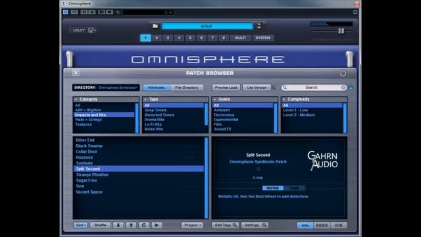The width and height of the screenshot is (421, 237).
Task: Click the round button beside Patch Browser title
Action: tap(343, 73)
